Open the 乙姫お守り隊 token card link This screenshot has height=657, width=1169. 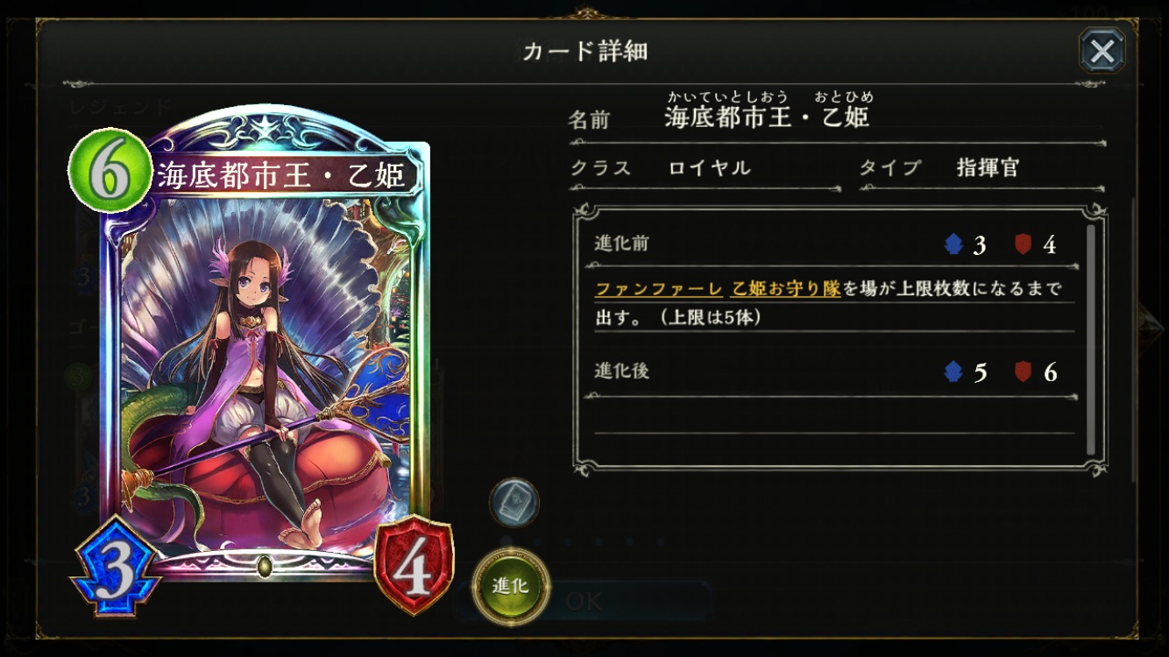[x=785, y=288]
